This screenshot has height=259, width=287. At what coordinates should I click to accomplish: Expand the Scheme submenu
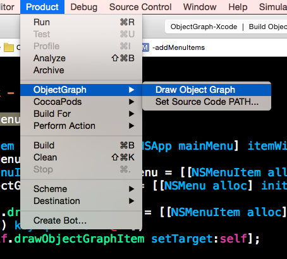[x=82, y=189]
